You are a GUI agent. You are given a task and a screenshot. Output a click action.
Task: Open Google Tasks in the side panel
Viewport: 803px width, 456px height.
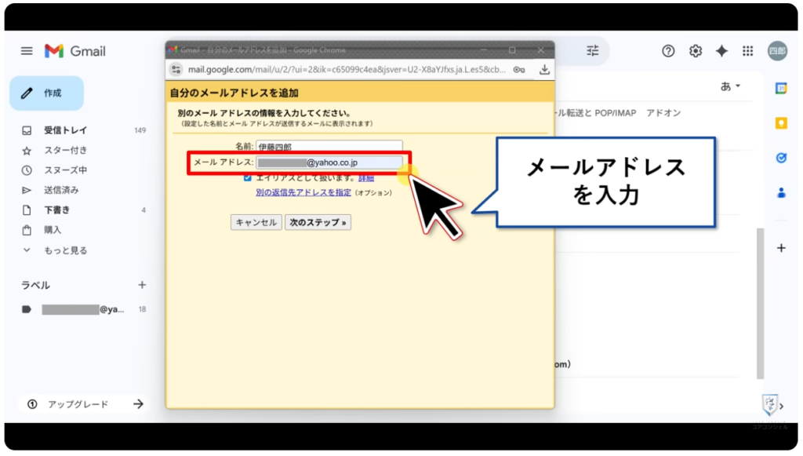pos(780,157)
